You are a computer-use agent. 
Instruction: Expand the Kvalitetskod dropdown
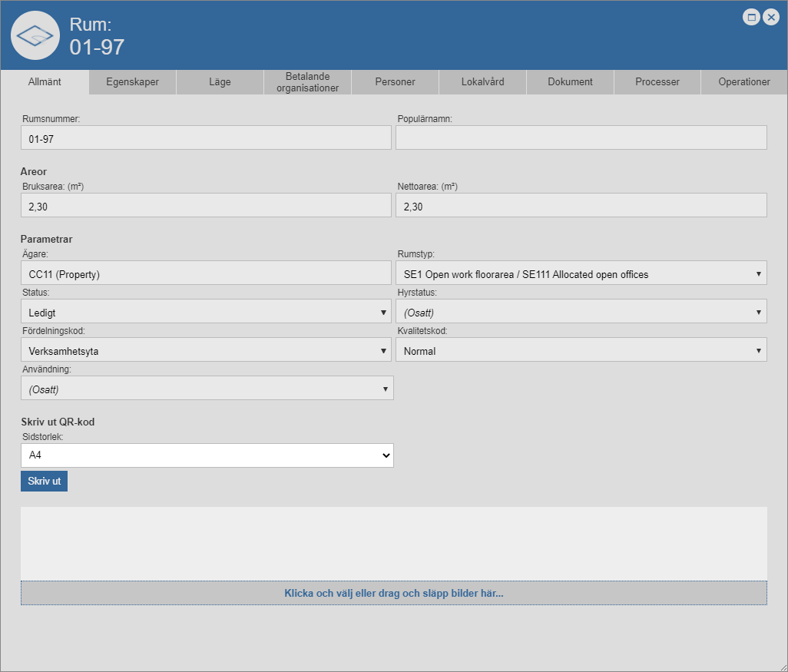tap(581, 350)
